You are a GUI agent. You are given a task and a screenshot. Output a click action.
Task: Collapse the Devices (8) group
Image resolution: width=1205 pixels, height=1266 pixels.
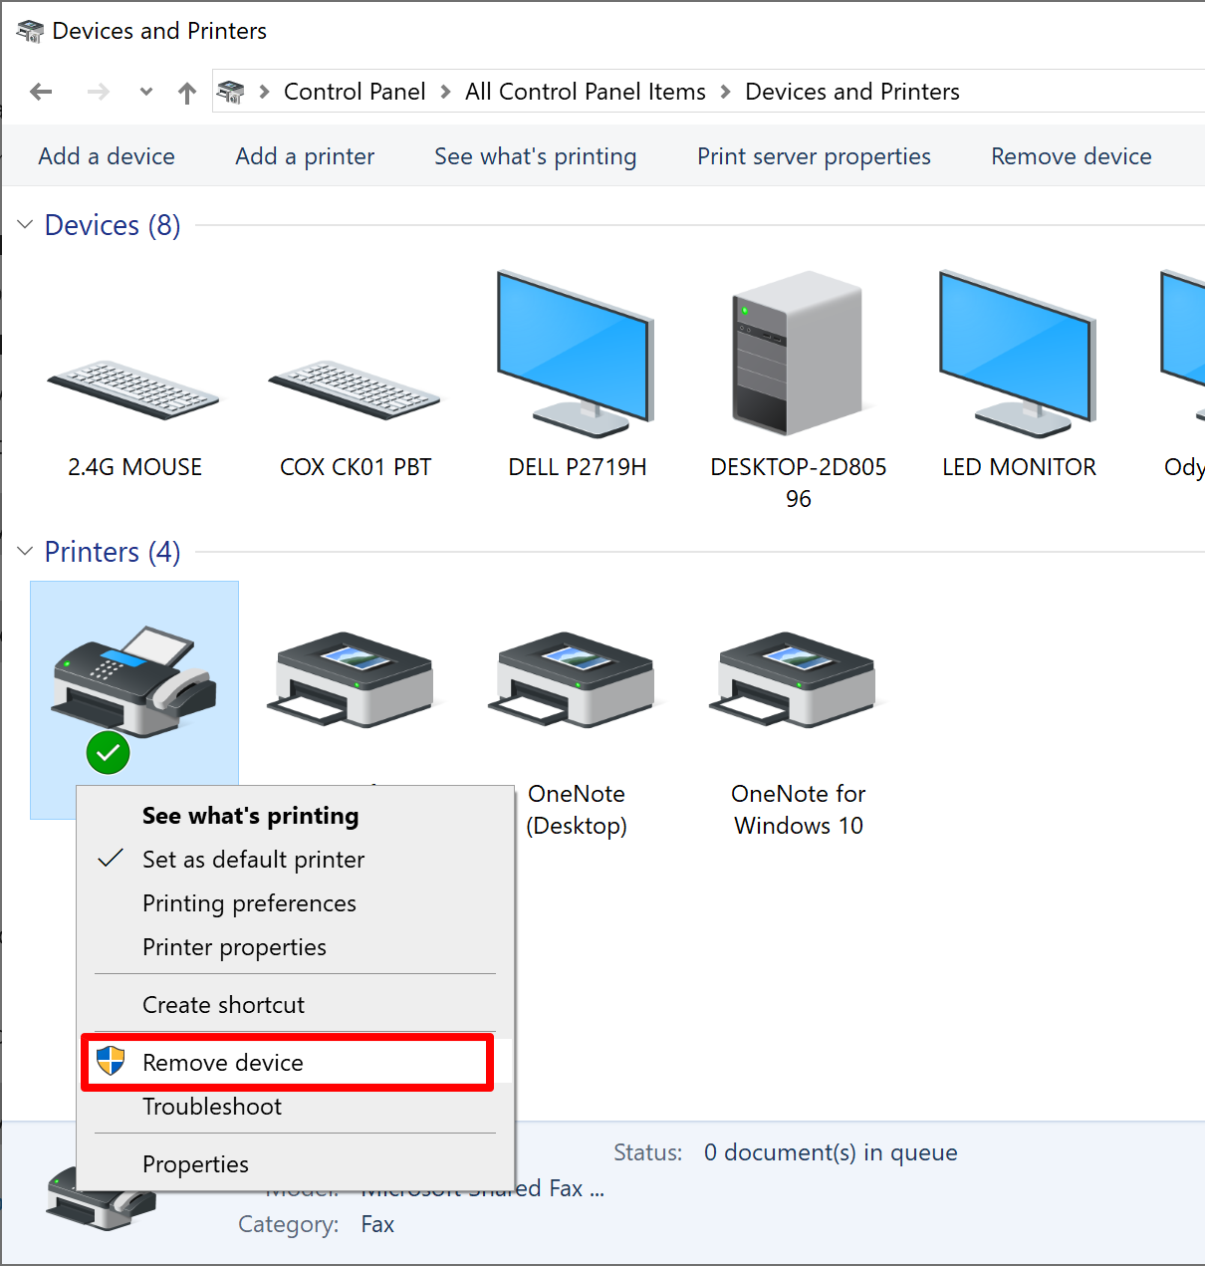26,225
